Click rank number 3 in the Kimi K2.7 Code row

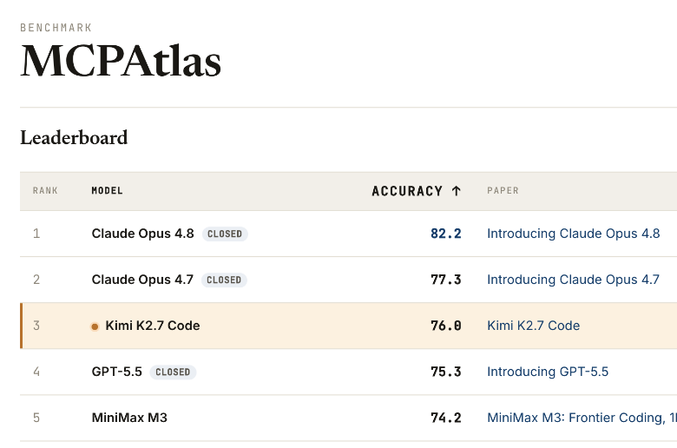click(x=36, y=326)
